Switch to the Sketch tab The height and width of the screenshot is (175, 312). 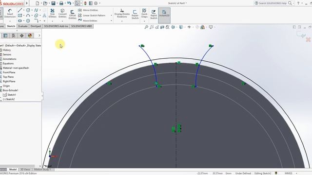click(11, 26)
